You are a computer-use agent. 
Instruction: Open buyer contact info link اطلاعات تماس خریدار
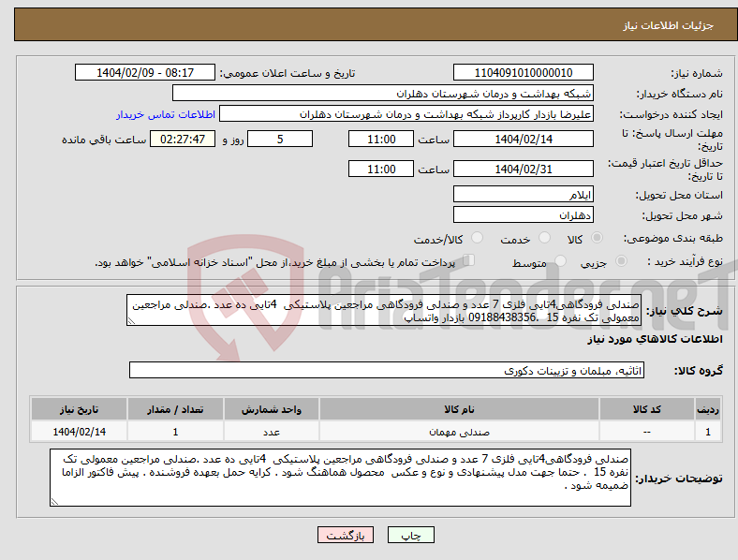point(166,114)
